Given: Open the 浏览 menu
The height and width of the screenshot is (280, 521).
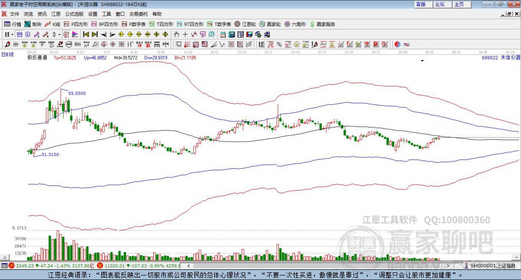Looking at the screenshot, I should click(28, 14).
